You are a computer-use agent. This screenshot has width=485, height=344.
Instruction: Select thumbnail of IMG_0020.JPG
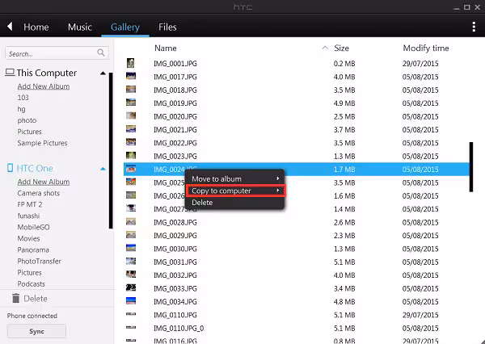[x=131, y=116]
